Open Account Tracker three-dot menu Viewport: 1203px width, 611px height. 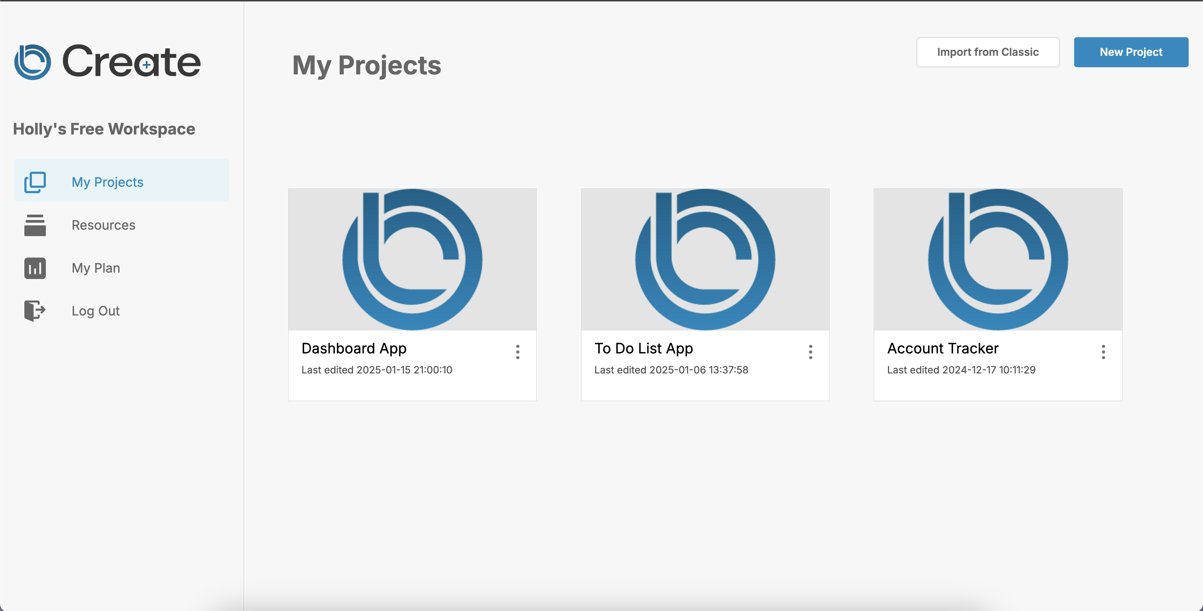tap(1103, 352)
